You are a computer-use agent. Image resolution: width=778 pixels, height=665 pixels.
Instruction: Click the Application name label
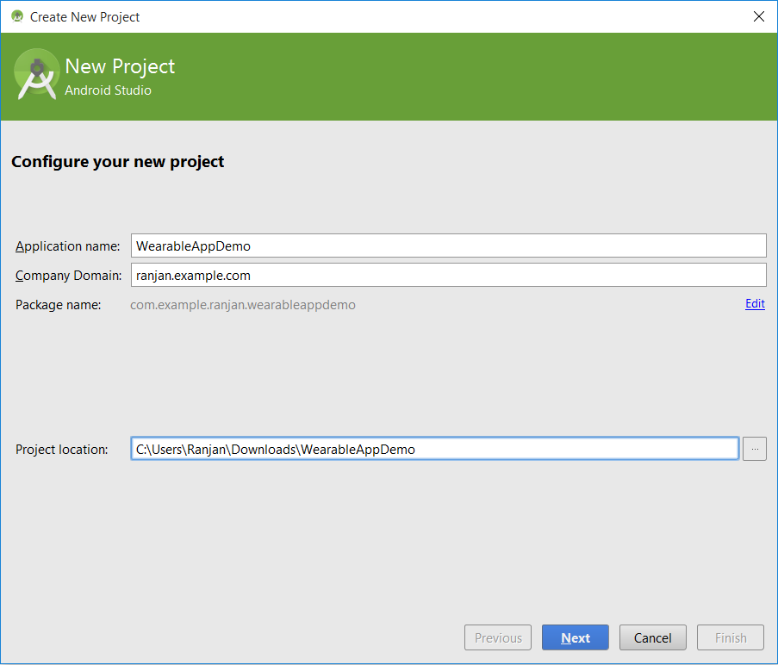(67, 246)
